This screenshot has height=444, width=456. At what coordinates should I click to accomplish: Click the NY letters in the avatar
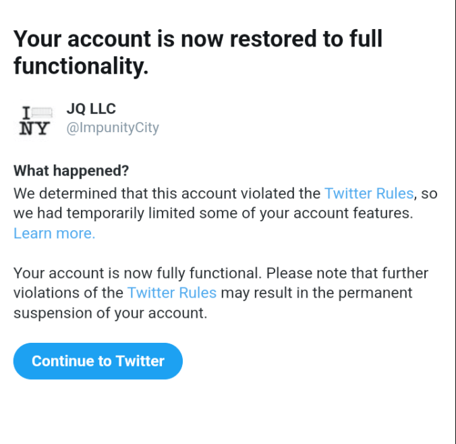click(x=34, y=128)
